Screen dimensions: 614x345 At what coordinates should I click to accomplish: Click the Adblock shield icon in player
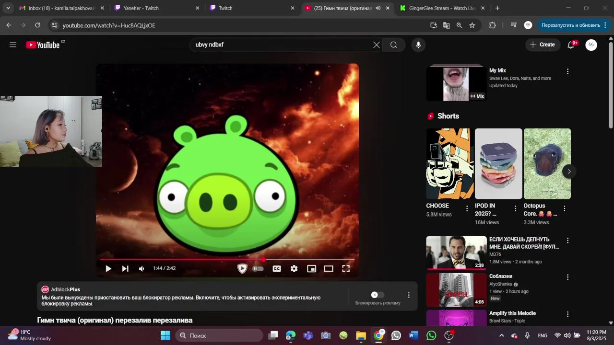pyautogui.click(x=242, y=268)
